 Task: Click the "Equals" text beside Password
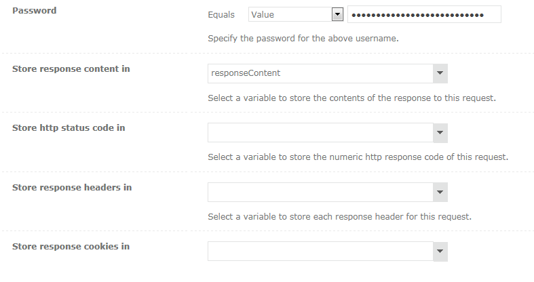[221, 15]
